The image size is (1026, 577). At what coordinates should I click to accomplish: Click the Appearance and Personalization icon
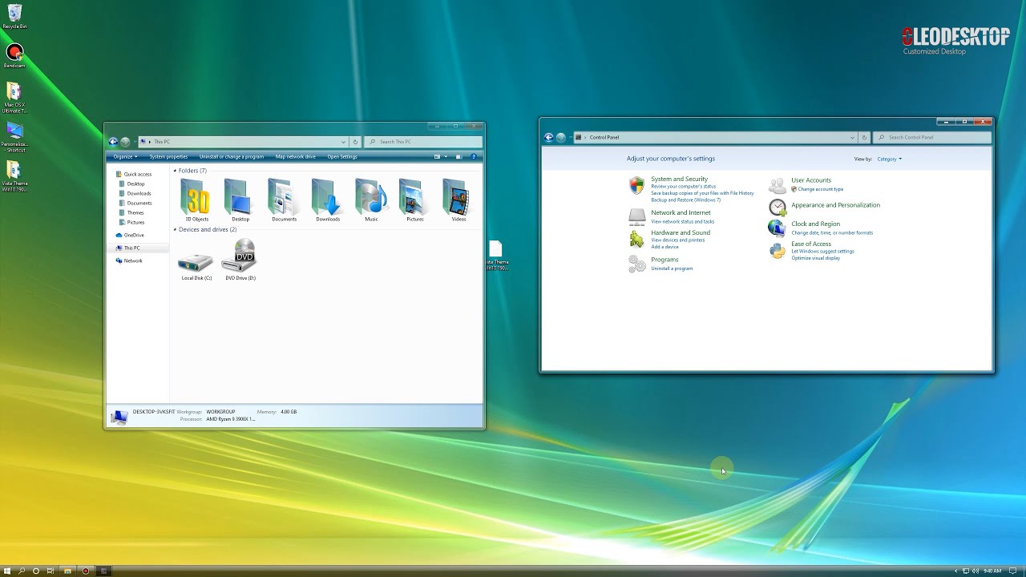click(778, 207)
